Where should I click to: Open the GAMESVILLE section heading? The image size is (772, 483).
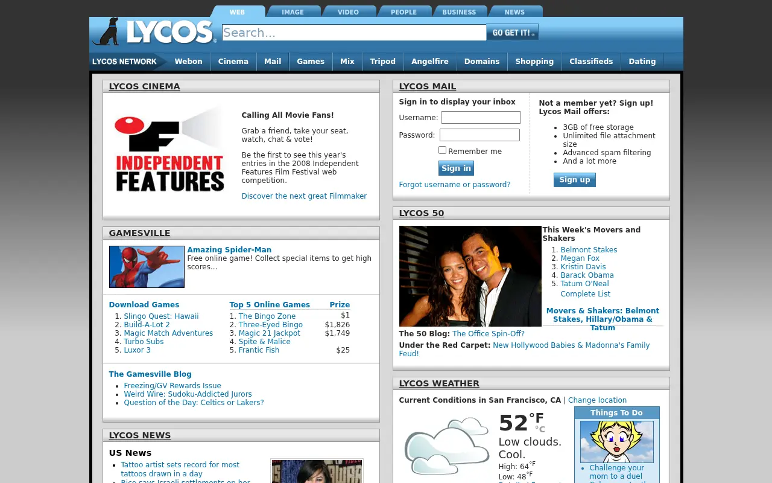click(x=139, y=233)
